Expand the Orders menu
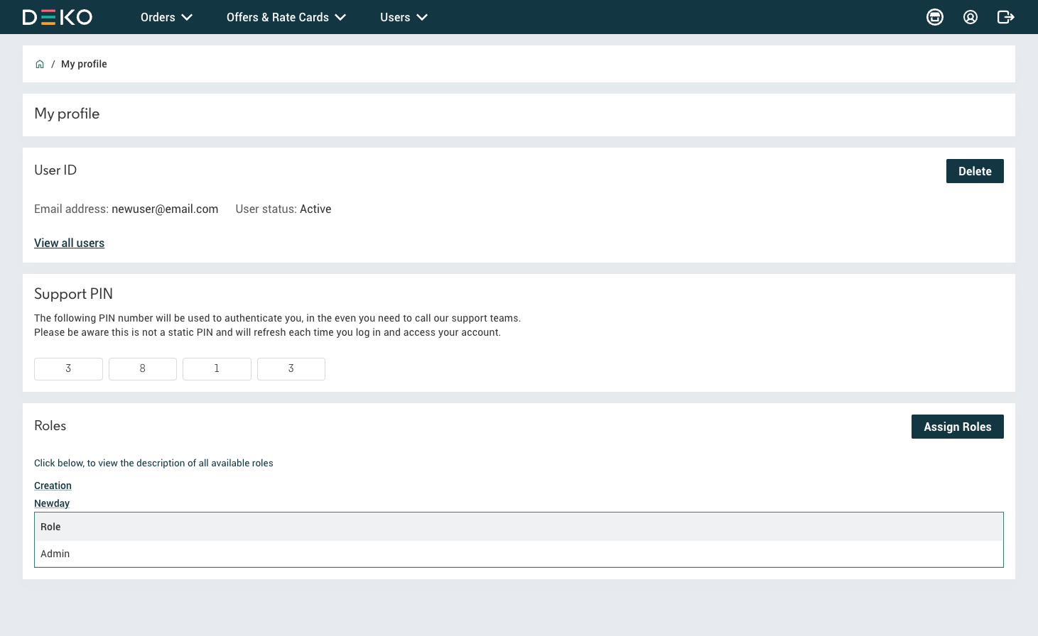 point(166,17)
